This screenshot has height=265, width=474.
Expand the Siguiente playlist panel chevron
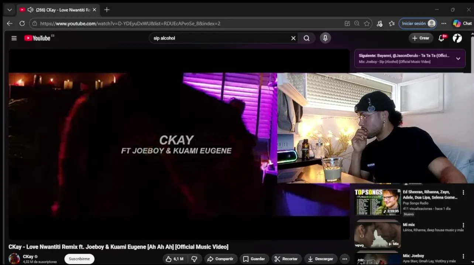click(x=458, y=59)
